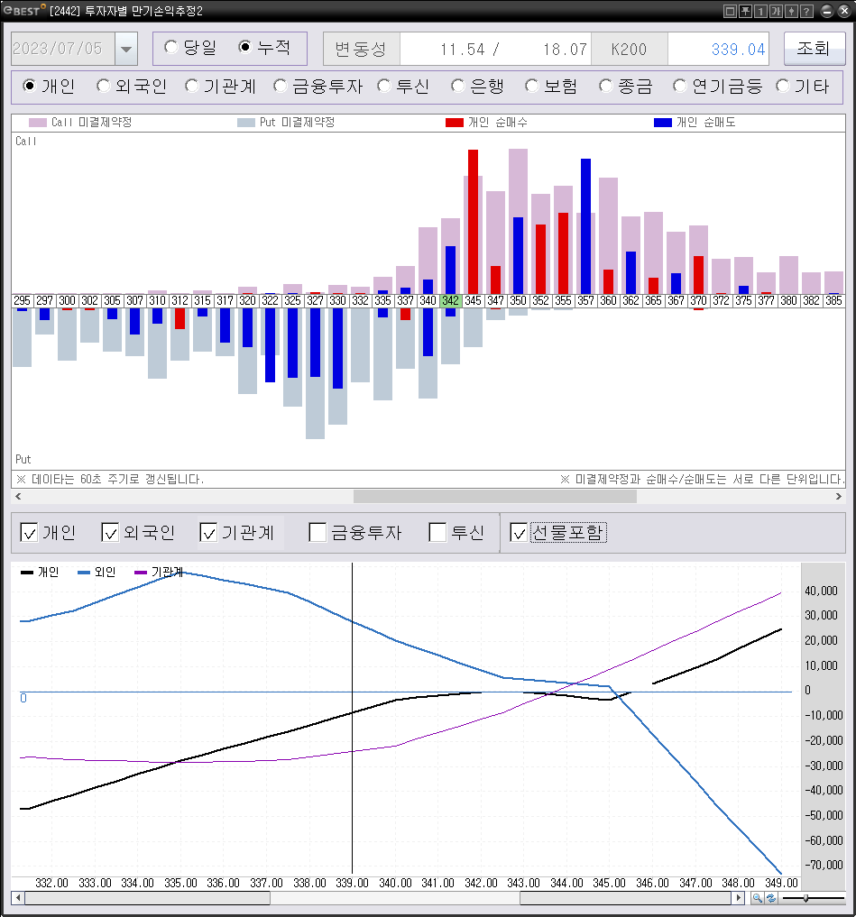Minimize the window with the round minus button
This screenshot has width=856, height=917.
(x=827, y=11)
